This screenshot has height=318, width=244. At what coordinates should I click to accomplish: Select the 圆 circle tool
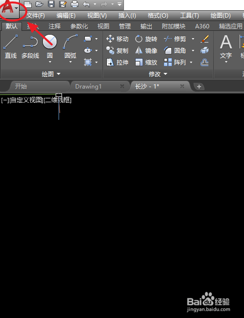click(50, 45)
